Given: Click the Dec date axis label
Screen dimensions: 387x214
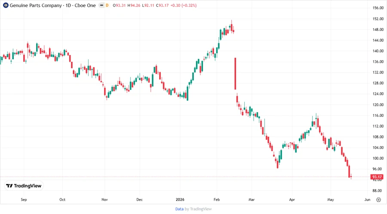Looking at the screenshot, I should pyautogui.click(x=139, y=199).
